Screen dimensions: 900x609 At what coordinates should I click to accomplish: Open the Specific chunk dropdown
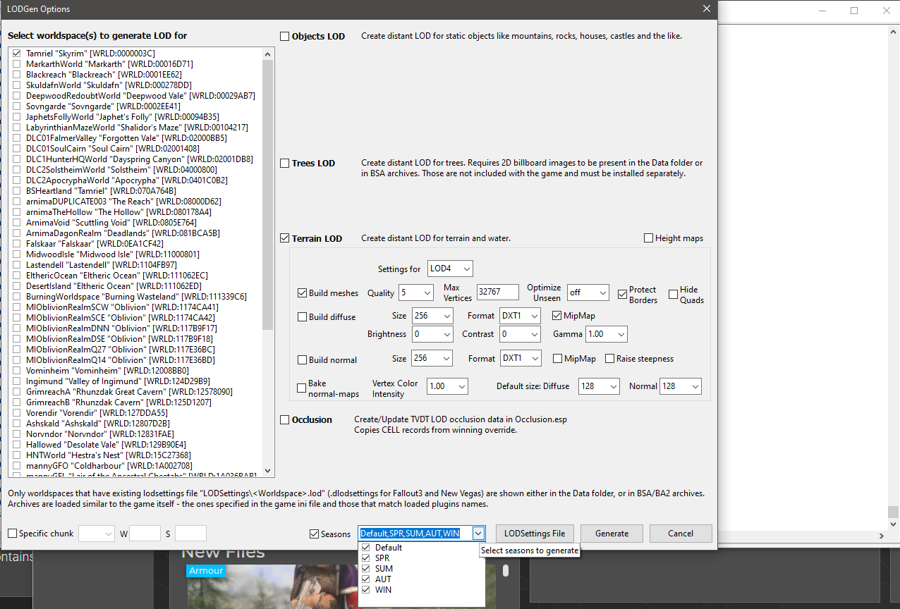pyautogui.click(x=97, y=534)
